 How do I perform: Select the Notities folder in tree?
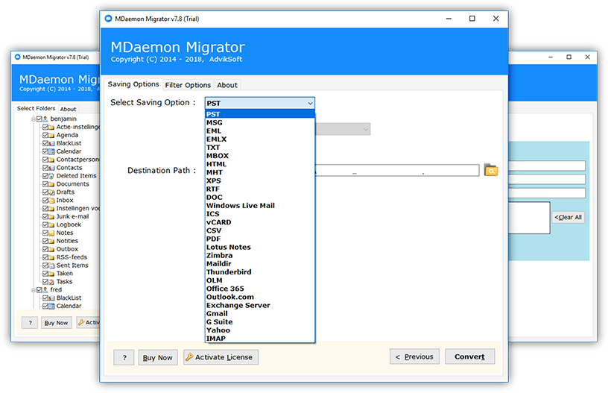(67, 241)
